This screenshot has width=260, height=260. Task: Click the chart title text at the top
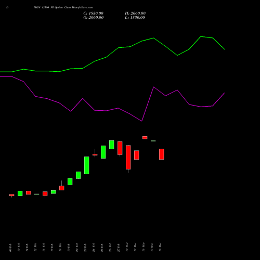[x=63, y=8]
